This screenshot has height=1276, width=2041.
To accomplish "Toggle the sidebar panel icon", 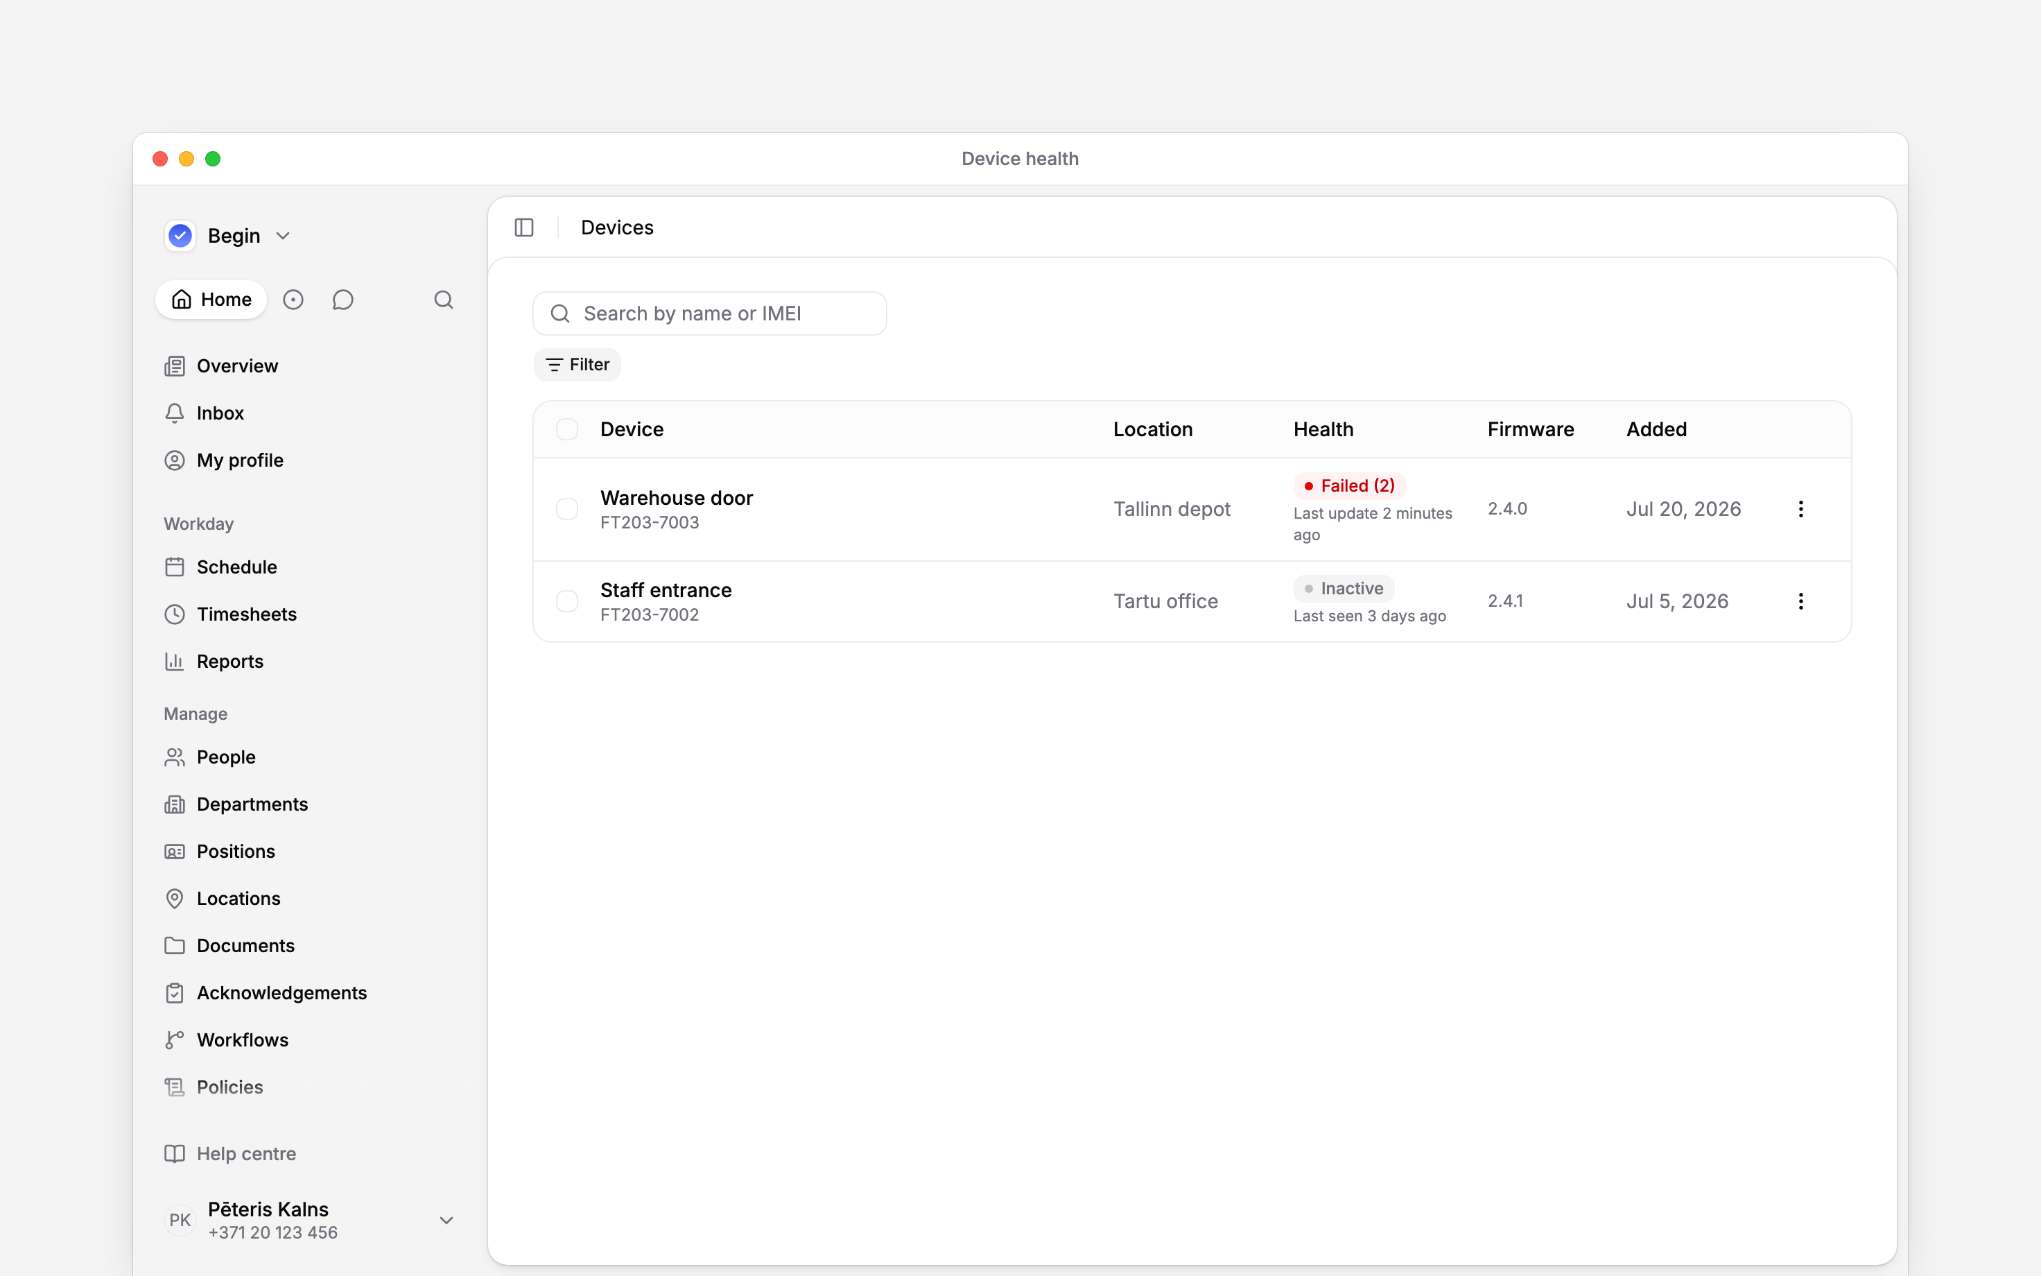I will coord(523,228).
